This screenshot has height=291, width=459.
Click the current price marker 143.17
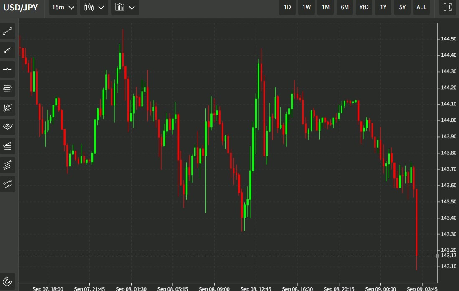[447, 256]
